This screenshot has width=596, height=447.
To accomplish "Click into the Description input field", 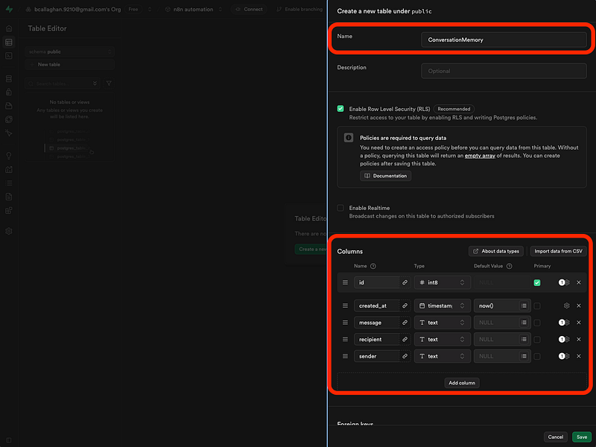I will (504, 72).
